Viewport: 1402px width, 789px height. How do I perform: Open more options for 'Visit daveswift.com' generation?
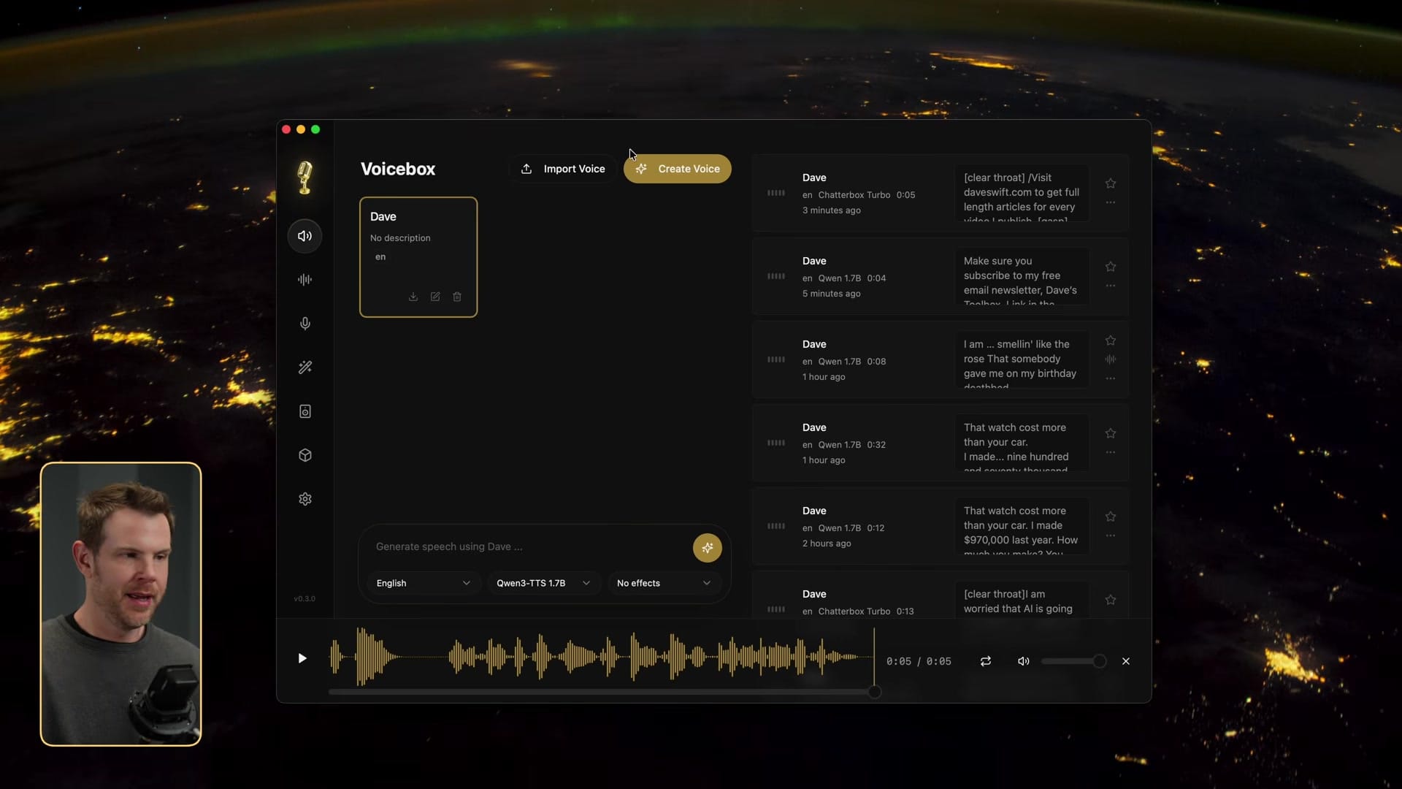[x=1110, y=202]
